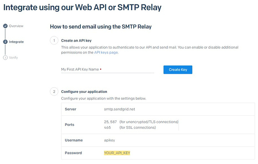Click the Configure your application heading

pyautogui.click(x=84, y=92)
